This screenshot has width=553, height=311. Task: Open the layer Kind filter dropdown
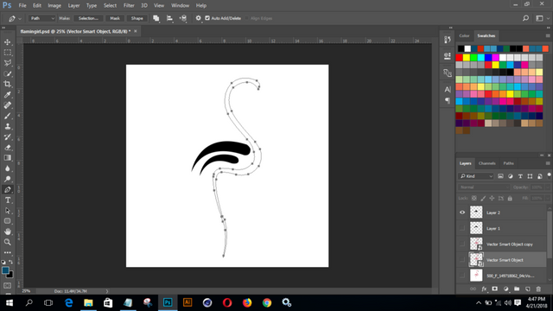[476, 176]
